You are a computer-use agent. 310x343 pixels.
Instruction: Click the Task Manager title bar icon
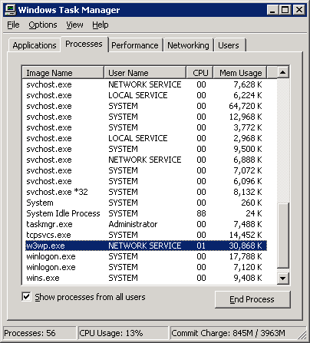(11, 10)
